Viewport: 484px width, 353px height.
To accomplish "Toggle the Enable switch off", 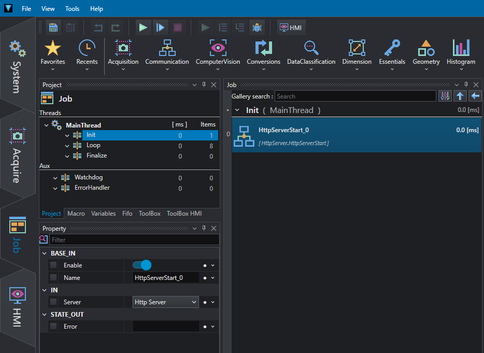I will pyautogui.click(x=142, y=265).
